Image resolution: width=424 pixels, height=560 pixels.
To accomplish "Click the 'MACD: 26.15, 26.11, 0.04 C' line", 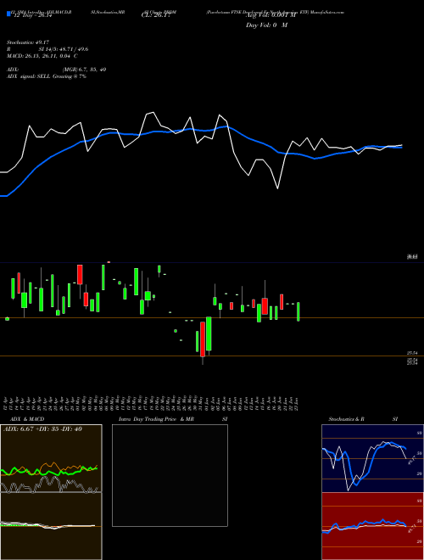I will (x=42, y=56).
